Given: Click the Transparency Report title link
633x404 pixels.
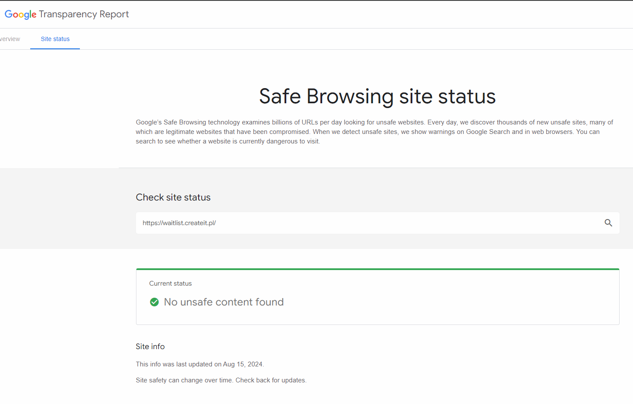Looking at the screenshot, I should coord(84,14).
